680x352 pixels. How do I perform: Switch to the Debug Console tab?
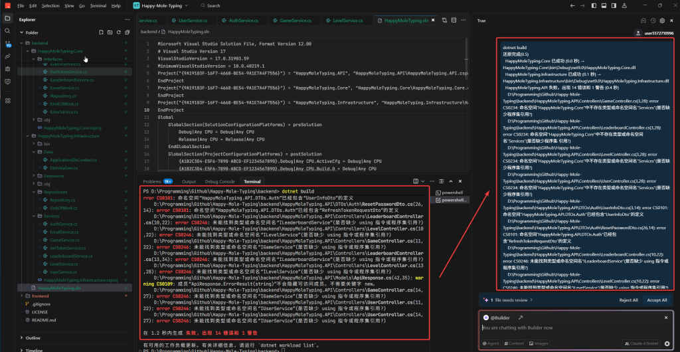click(x=219, y=181)
